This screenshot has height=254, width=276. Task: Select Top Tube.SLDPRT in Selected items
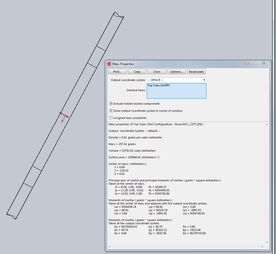[x=159, y=86]
